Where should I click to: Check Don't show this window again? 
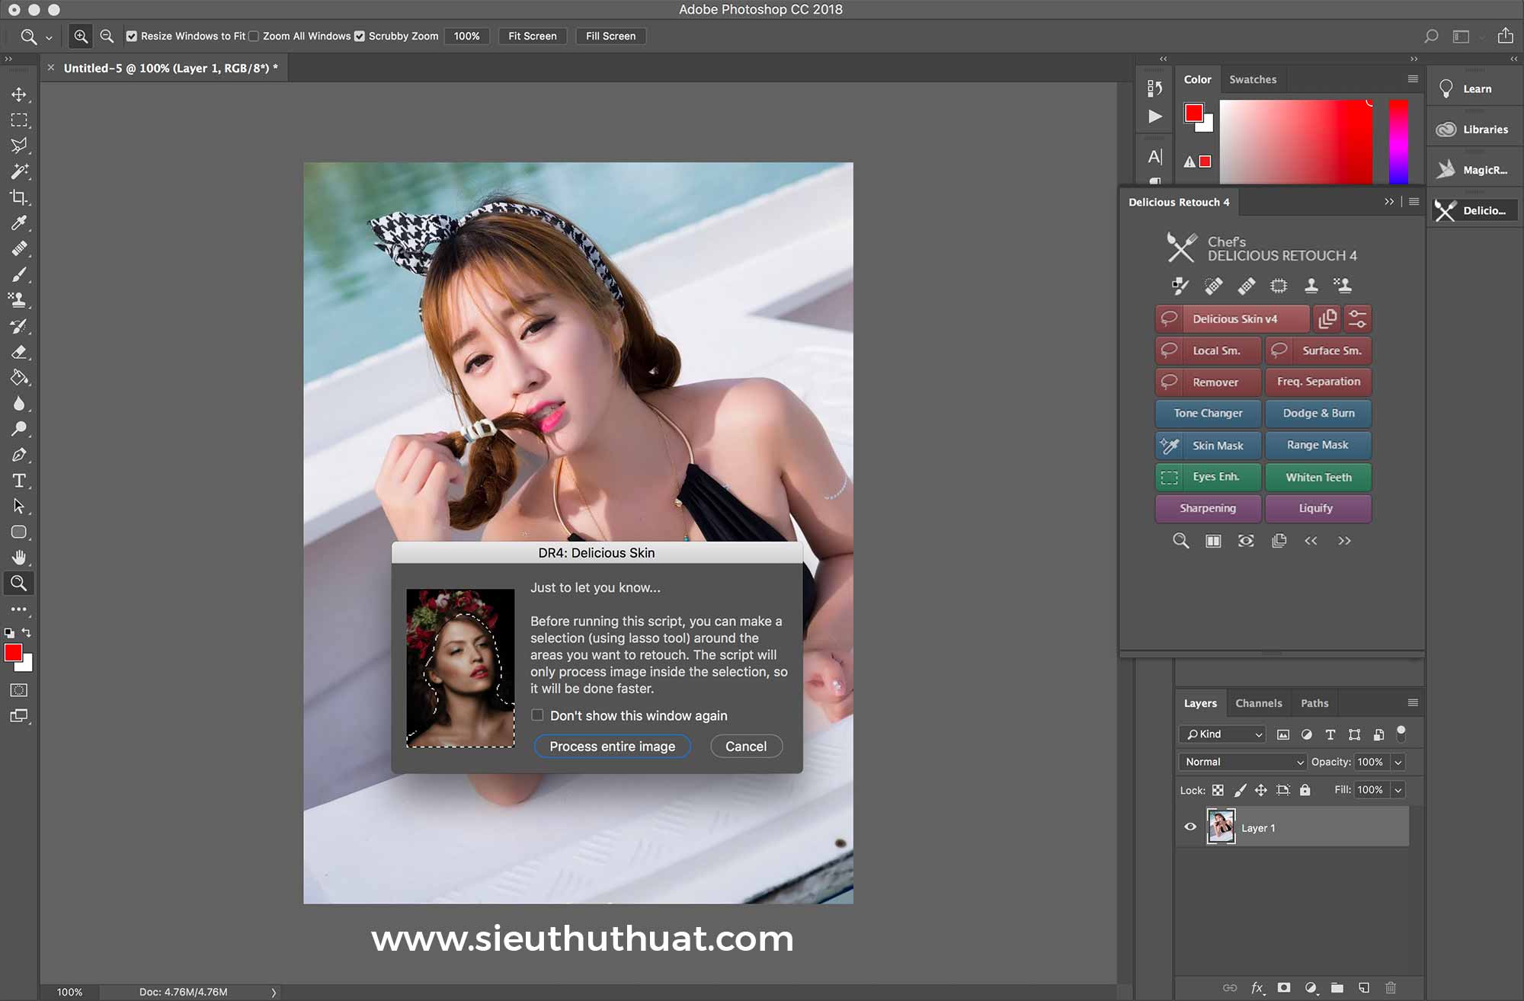click(538, 715)
